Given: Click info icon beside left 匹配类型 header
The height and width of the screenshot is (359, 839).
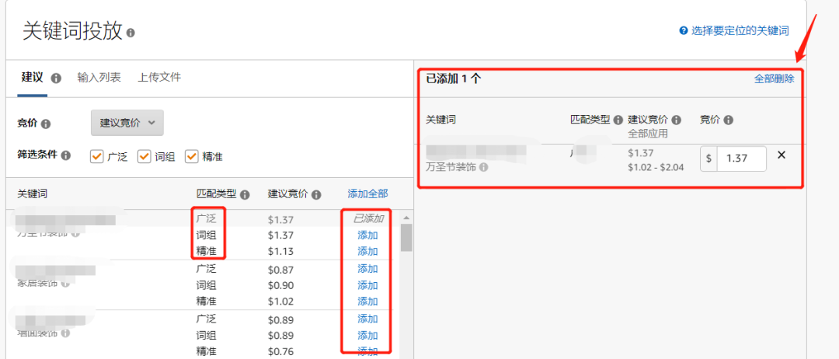Looking at the screenshot, I should [x=245, y=194].
